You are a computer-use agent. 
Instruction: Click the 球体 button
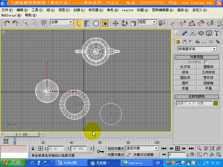(185, 72)
